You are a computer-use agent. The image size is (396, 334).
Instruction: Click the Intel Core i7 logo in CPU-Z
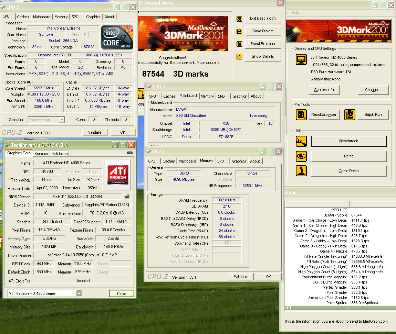117,37
